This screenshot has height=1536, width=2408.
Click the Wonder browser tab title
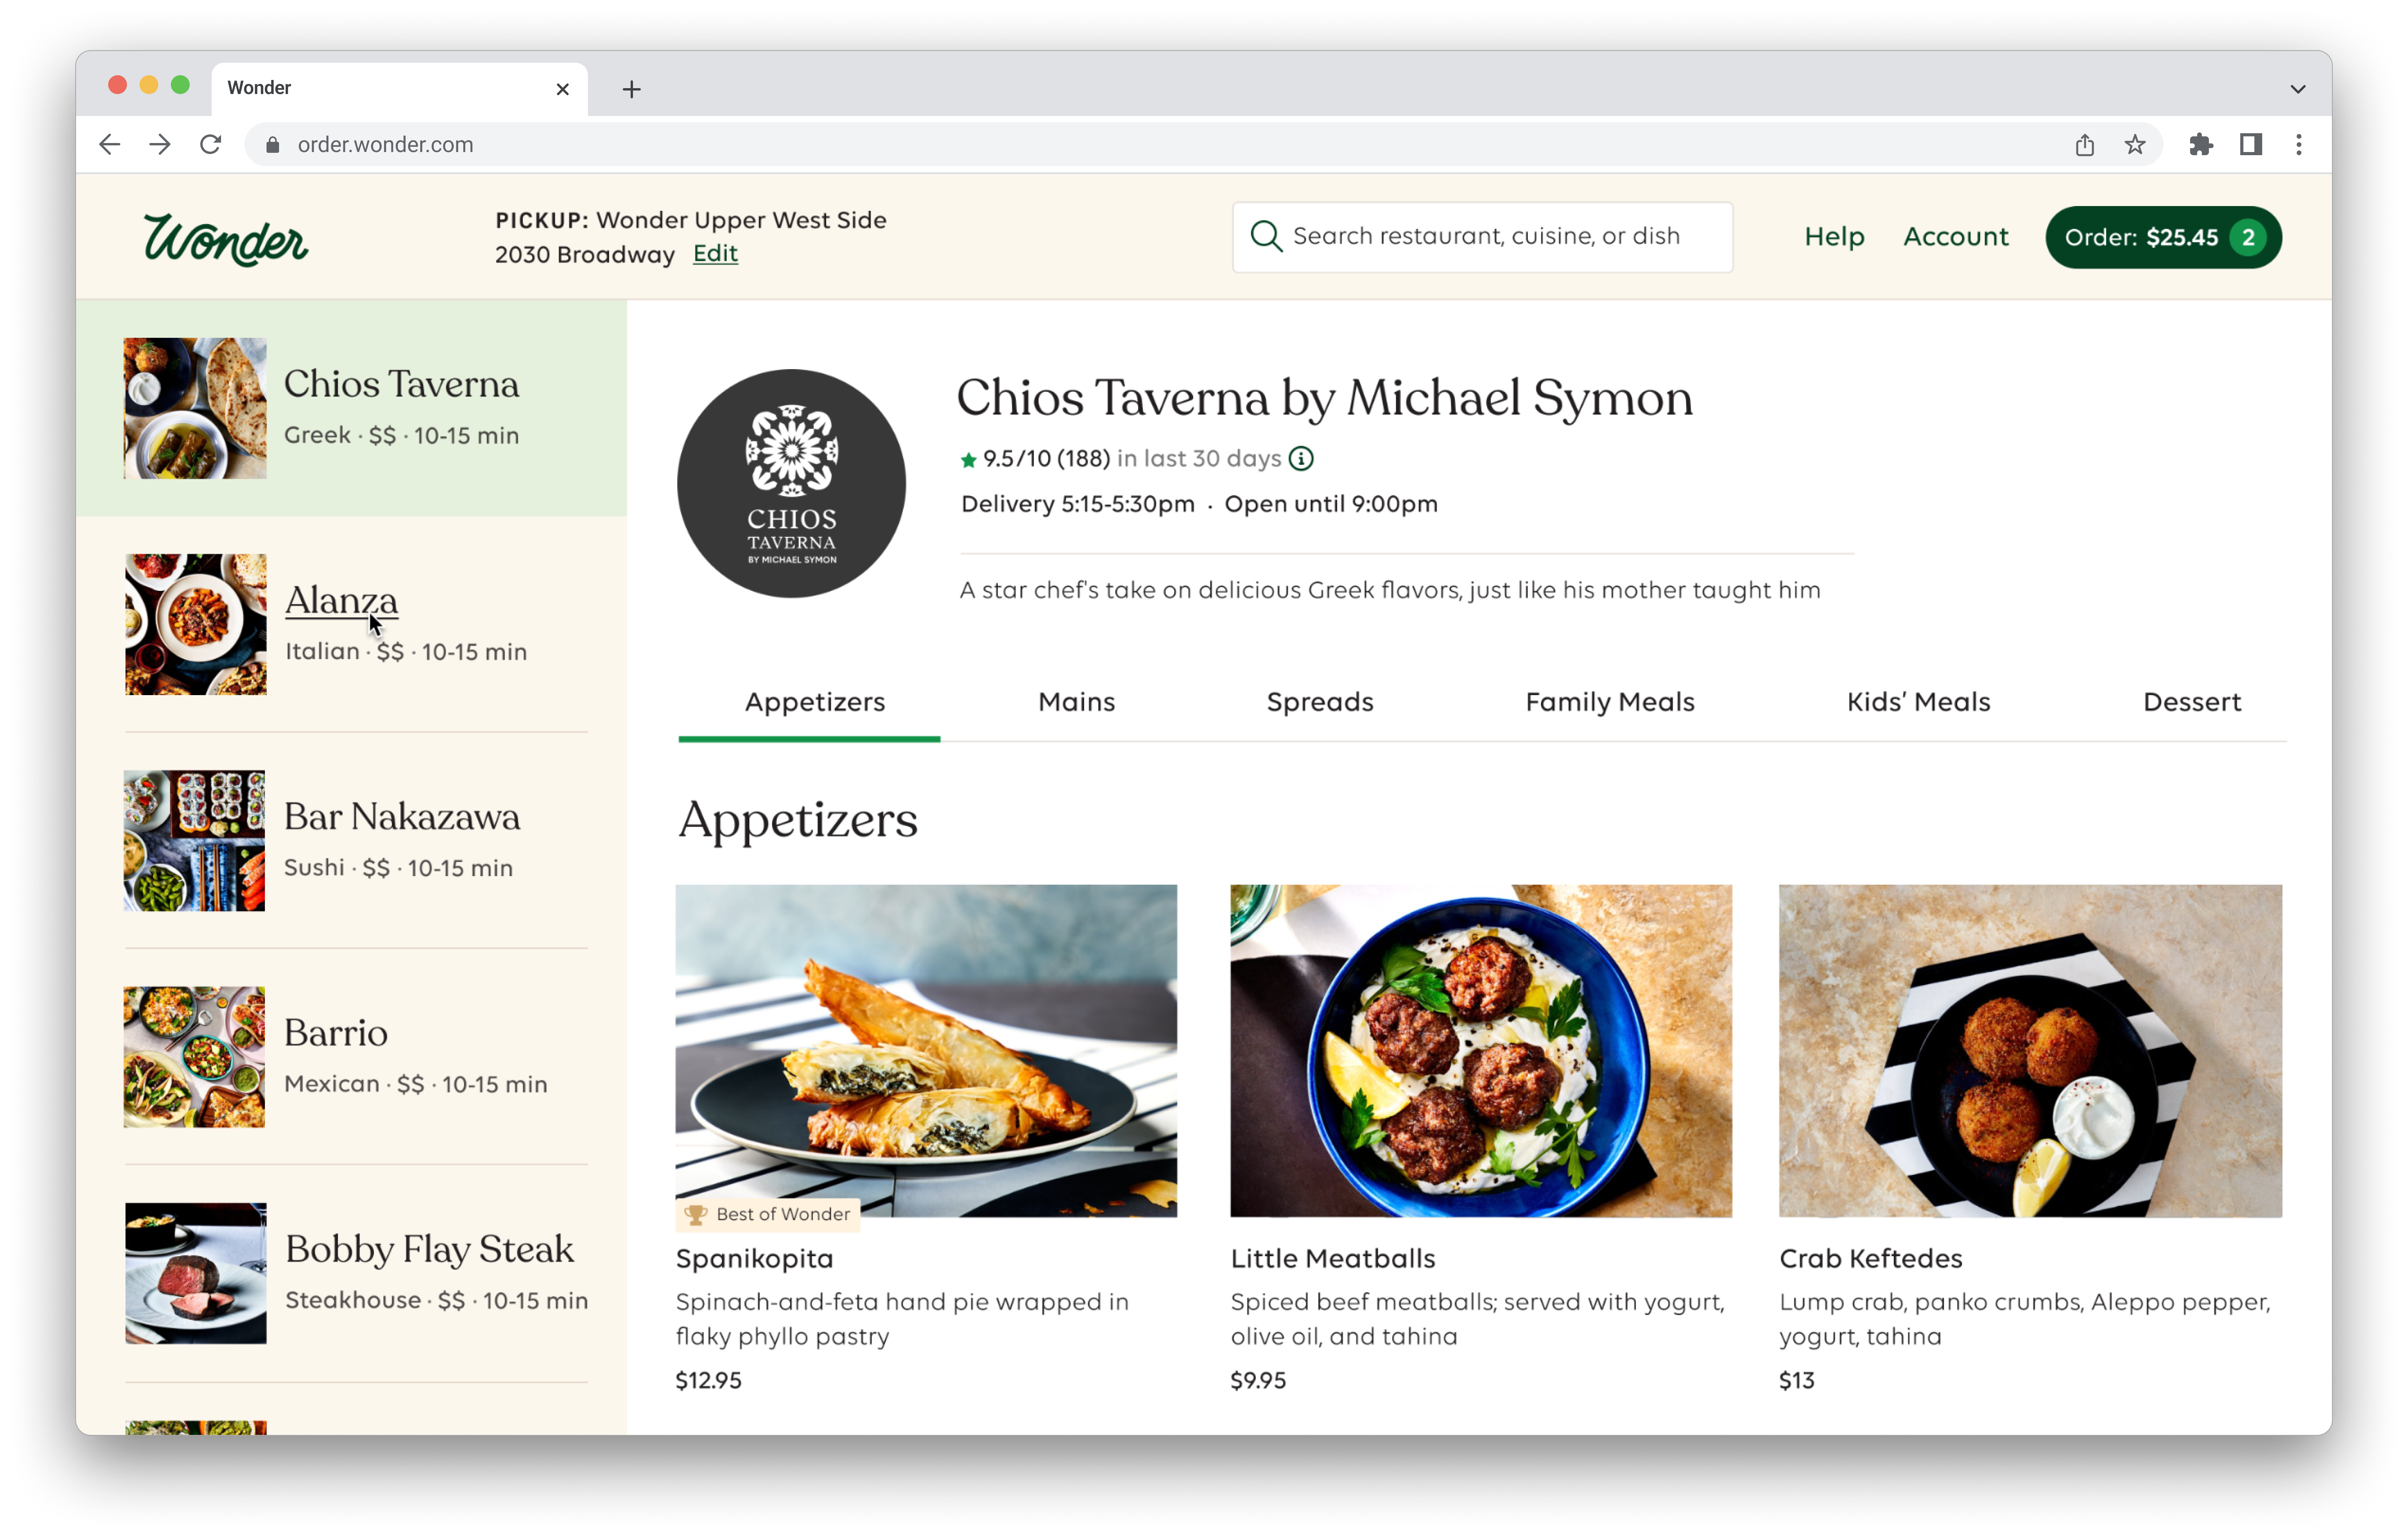(259, 88)
